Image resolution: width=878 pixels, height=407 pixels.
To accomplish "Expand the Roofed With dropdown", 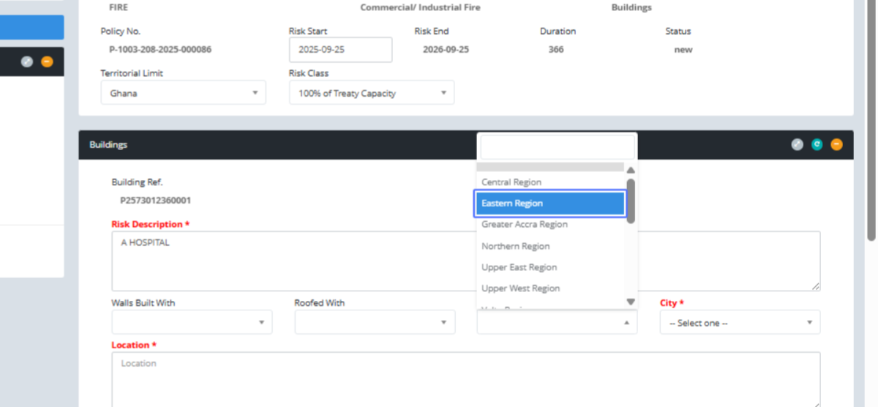I will click(x=375, y=322).
